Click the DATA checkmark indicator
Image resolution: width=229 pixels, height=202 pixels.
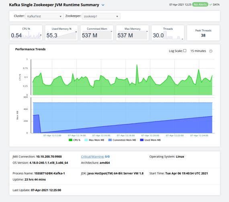click(x=211, y=5)
